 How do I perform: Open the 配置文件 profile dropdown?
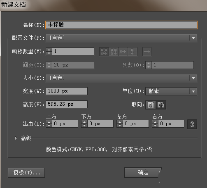click(x=121, y=38)
